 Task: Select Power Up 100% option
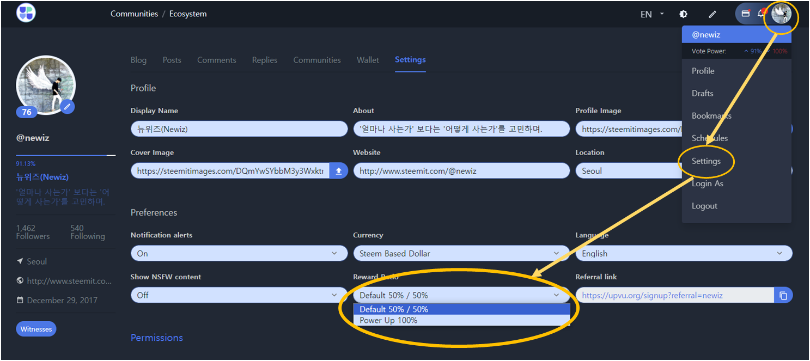point(461,321)
